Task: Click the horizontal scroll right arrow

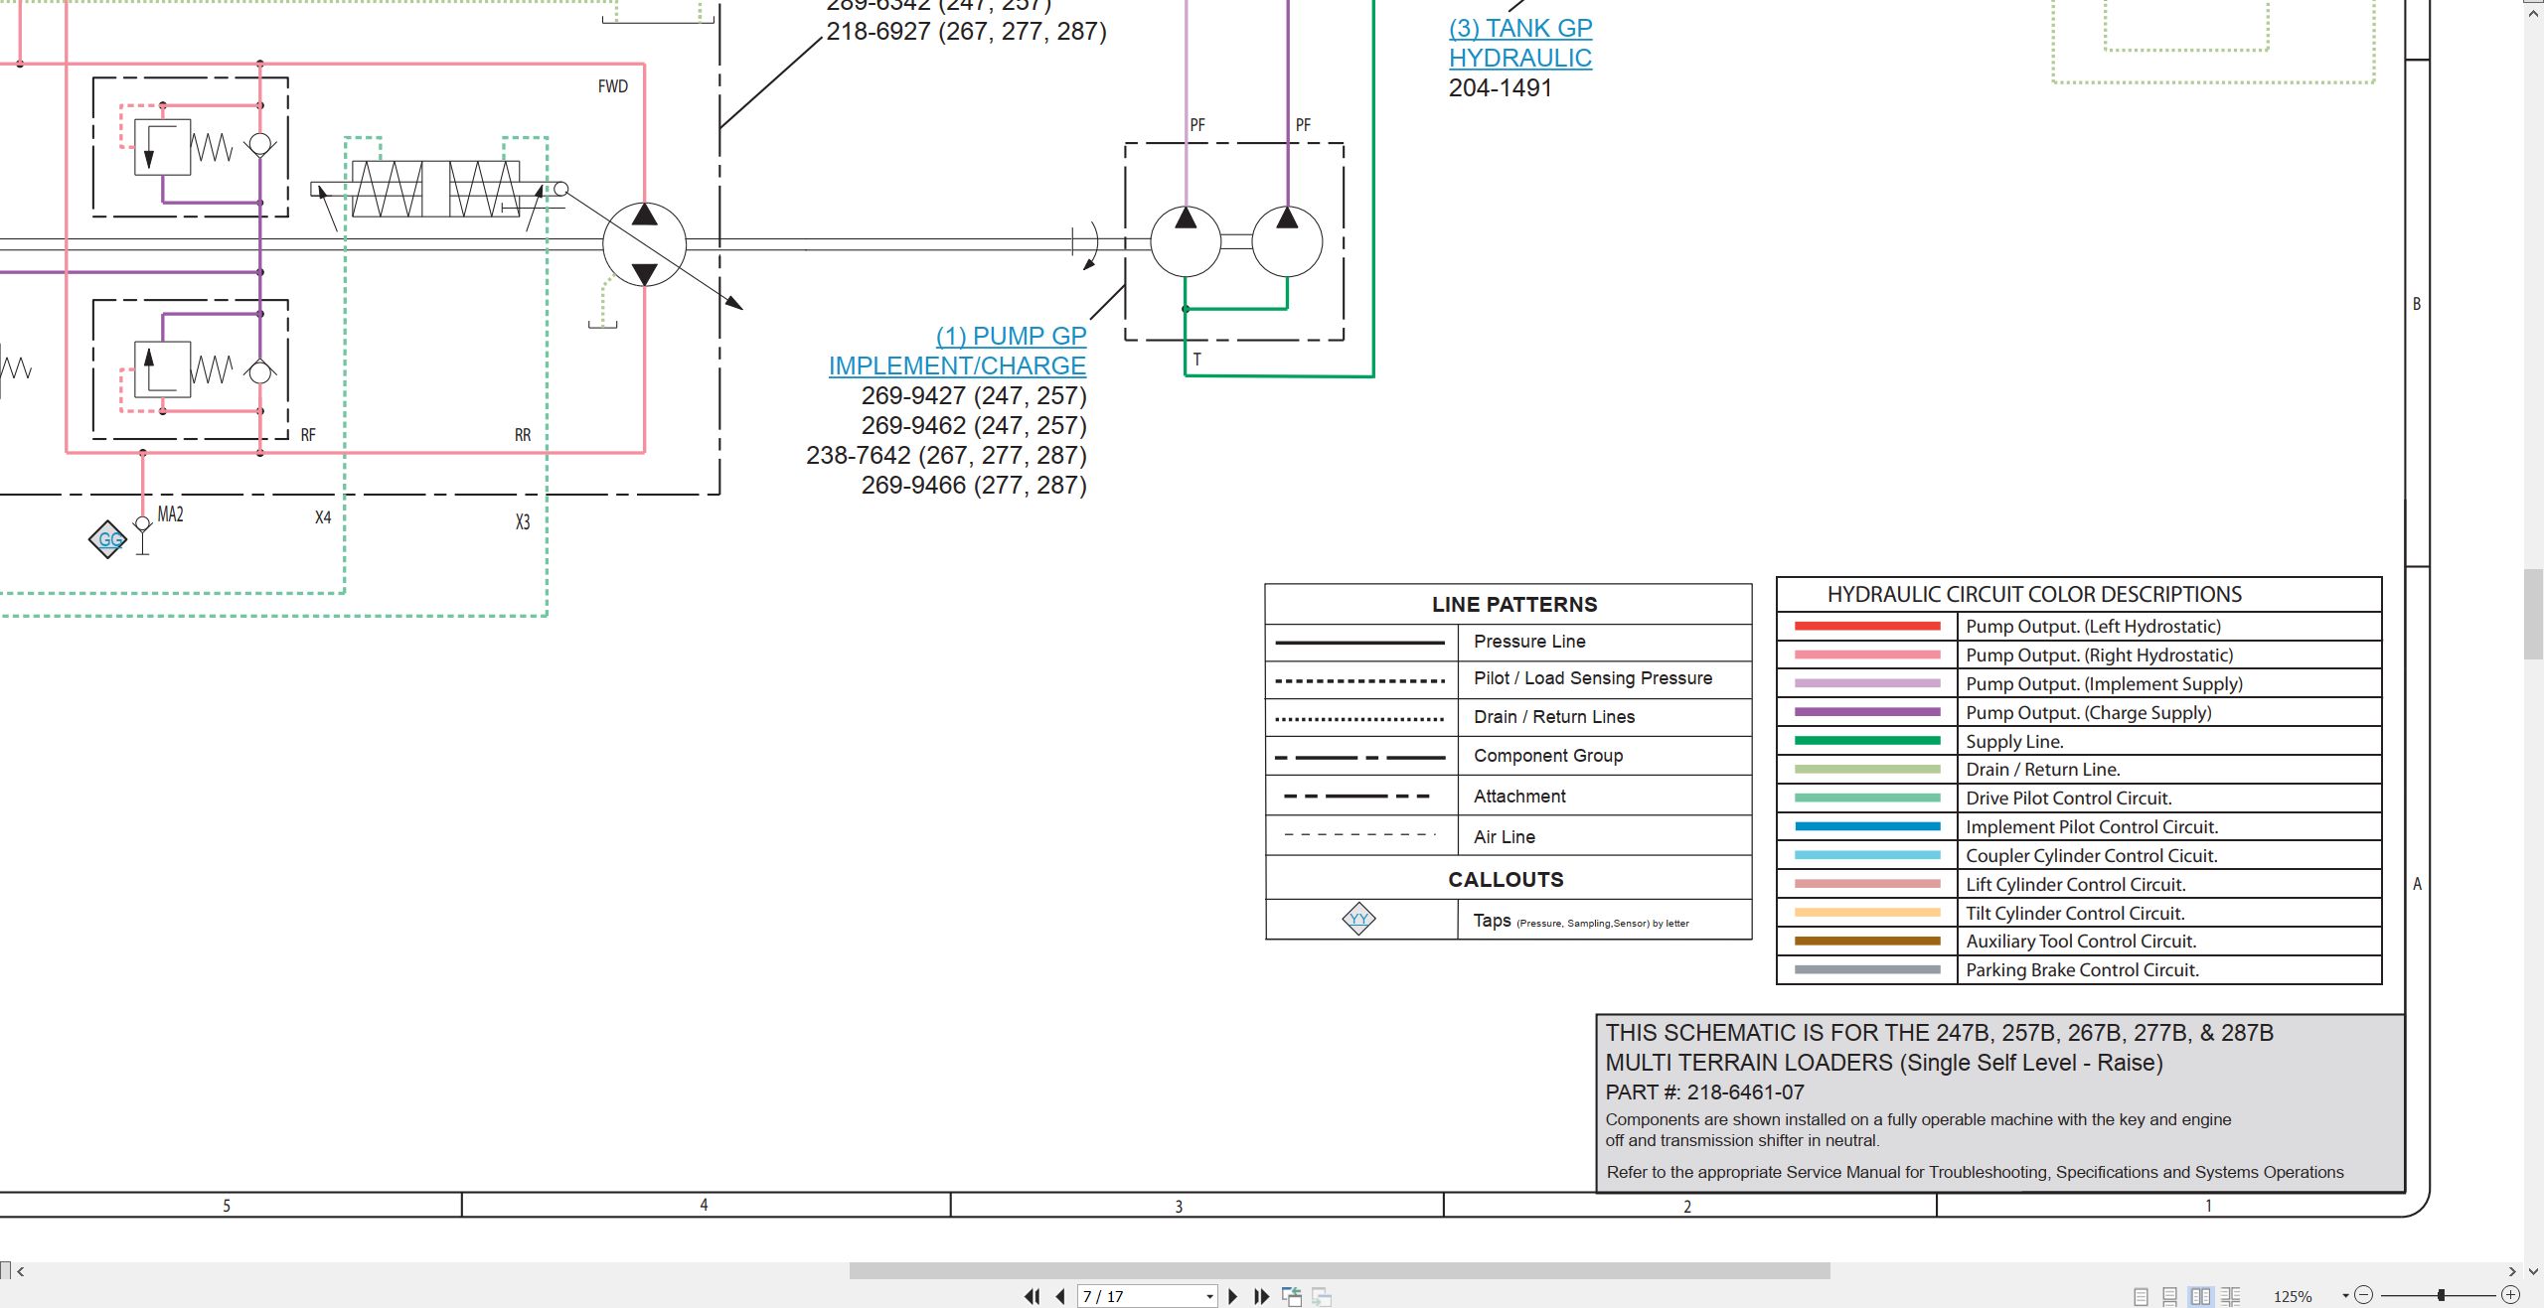Action: click(x=2511, y=1271)
